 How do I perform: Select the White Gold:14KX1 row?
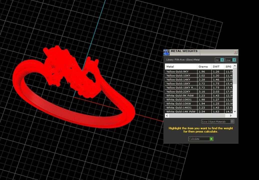click(x=199, y=107)
